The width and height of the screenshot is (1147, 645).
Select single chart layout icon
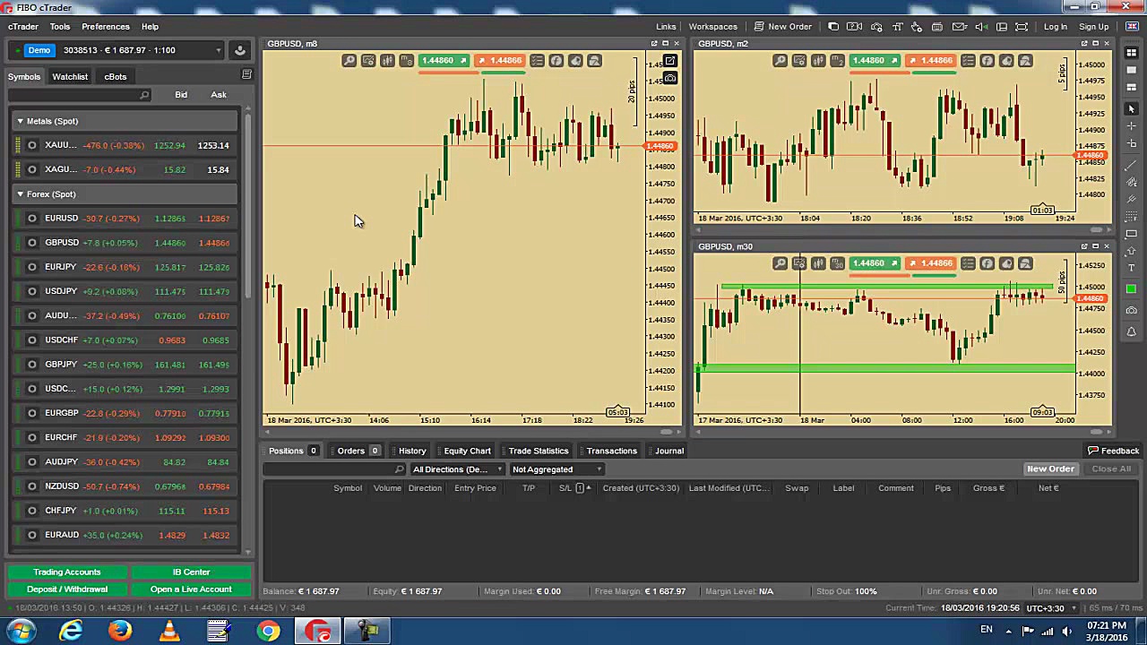1131,71
